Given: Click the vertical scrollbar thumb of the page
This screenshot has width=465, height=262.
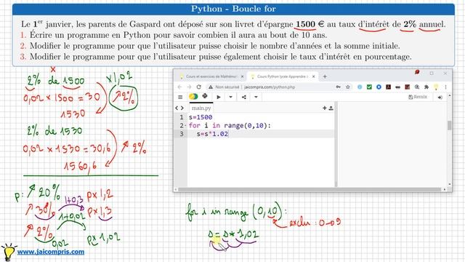Looking at the screenshot, I should [450, 125].
